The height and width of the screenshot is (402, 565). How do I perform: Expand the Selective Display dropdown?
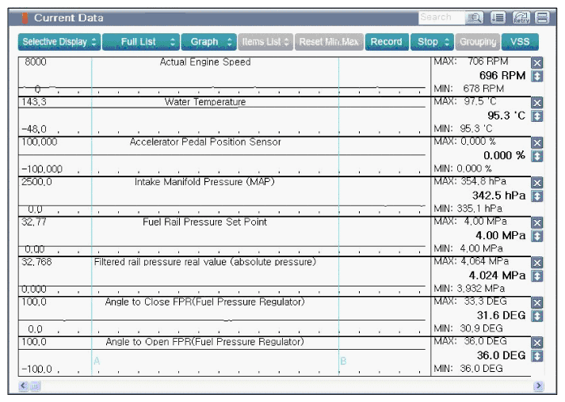click(x=59, y=42)
